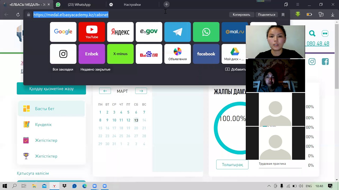This screenshot has height=190, width=339.
Task: Open the Мой диск Google Drive tile
Action: tap(234, 54)
